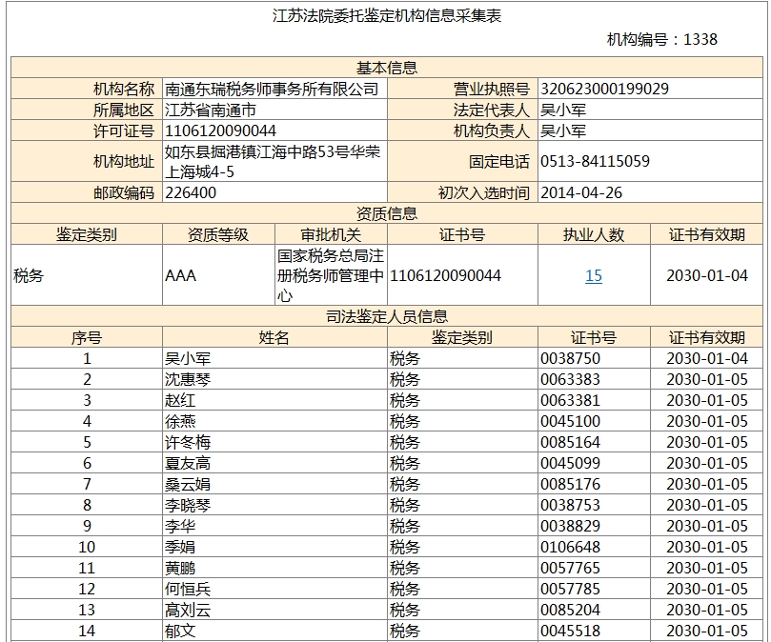Select the name 何恒兵 in row 12

coord(187,589)
